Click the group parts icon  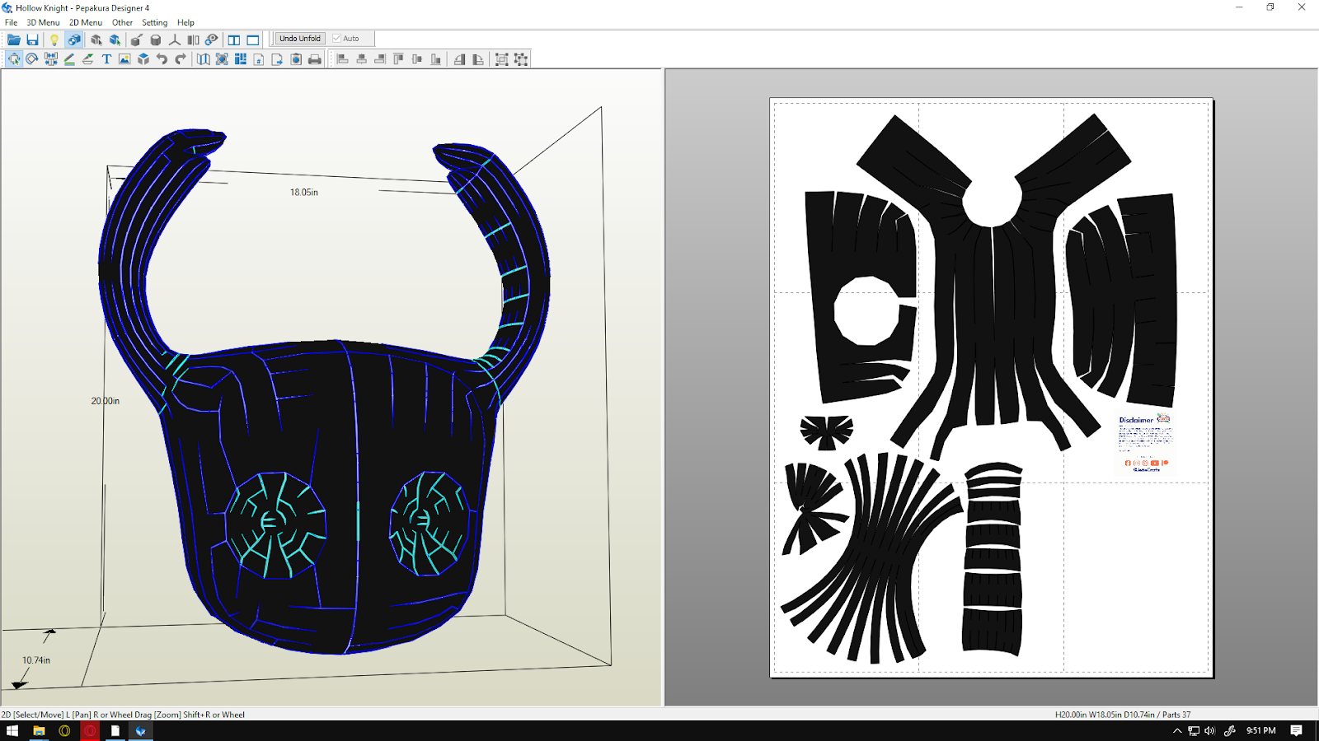click(501, 59)
